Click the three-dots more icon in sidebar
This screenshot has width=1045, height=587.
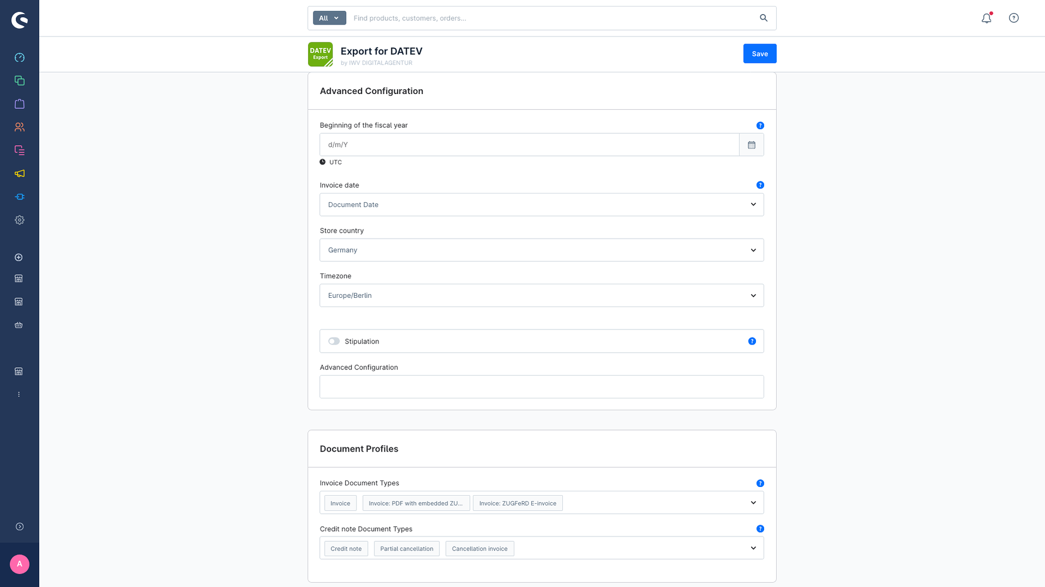[19, 395]
